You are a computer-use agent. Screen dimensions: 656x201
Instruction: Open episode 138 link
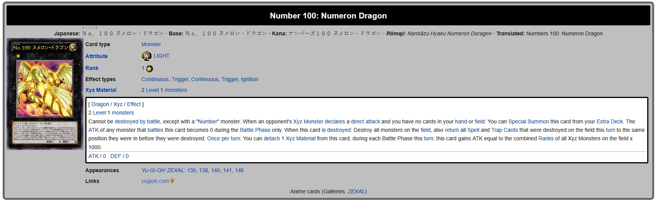click(x=203, y=170)
